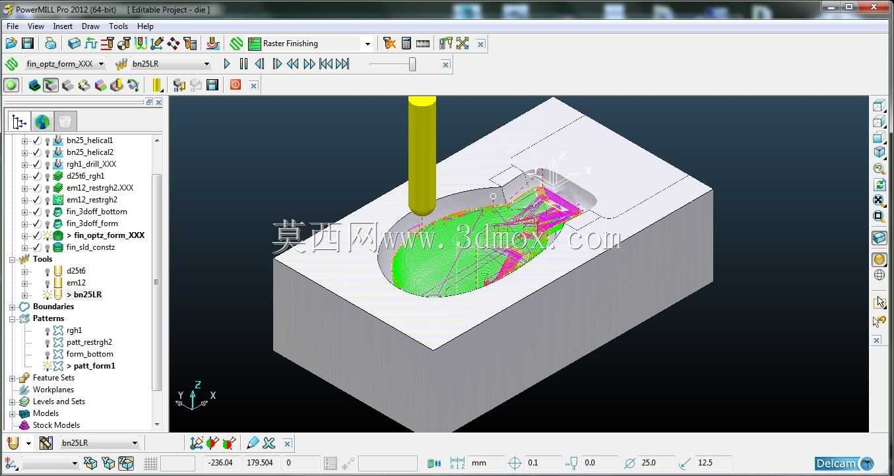Click the blue pen edit icon

252,443
